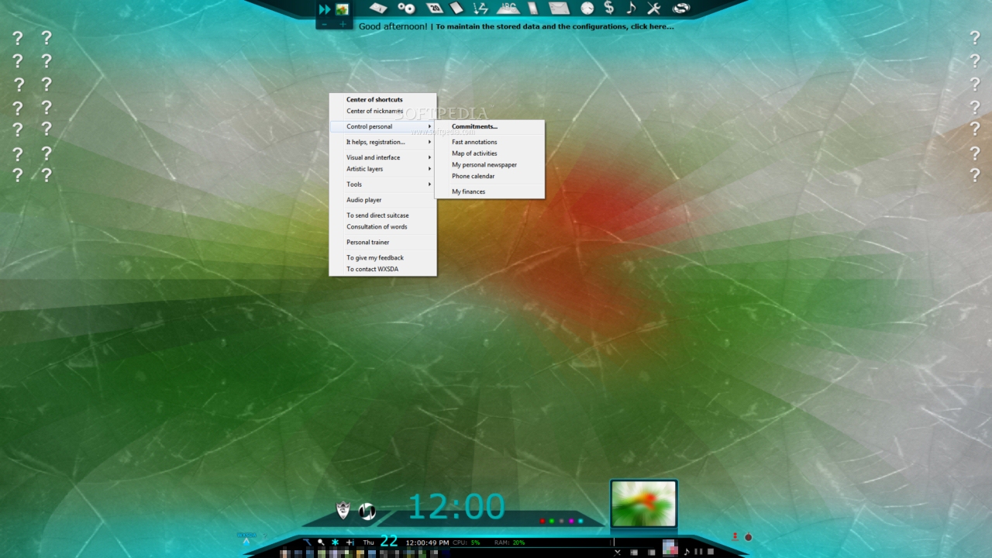Select the cyan color dot
992x558 pixels.
pos(580,521)
